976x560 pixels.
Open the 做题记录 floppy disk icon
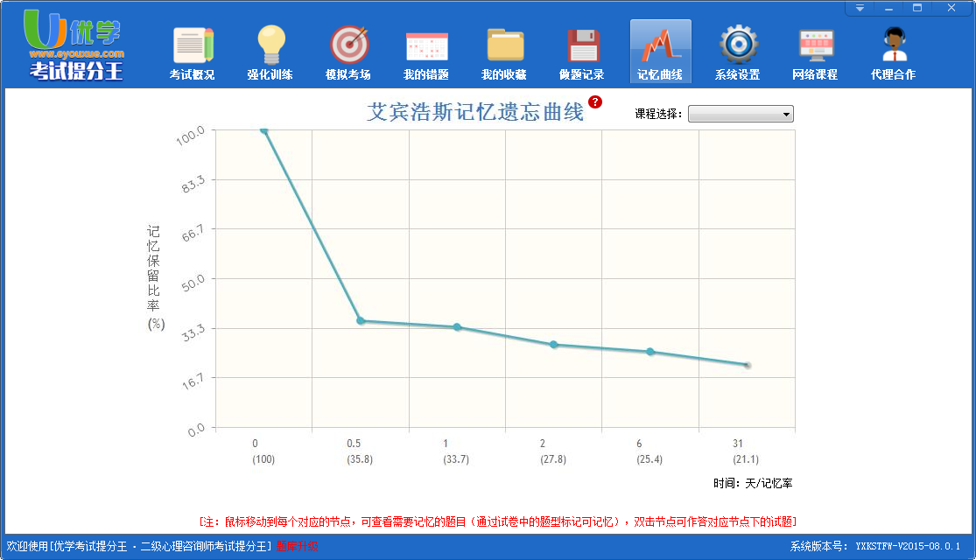(x=582, y=52)
